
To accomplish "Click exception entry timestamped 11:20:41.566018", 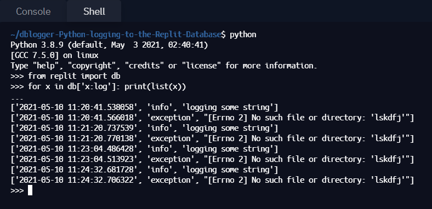I will click(x=212, y=118).
